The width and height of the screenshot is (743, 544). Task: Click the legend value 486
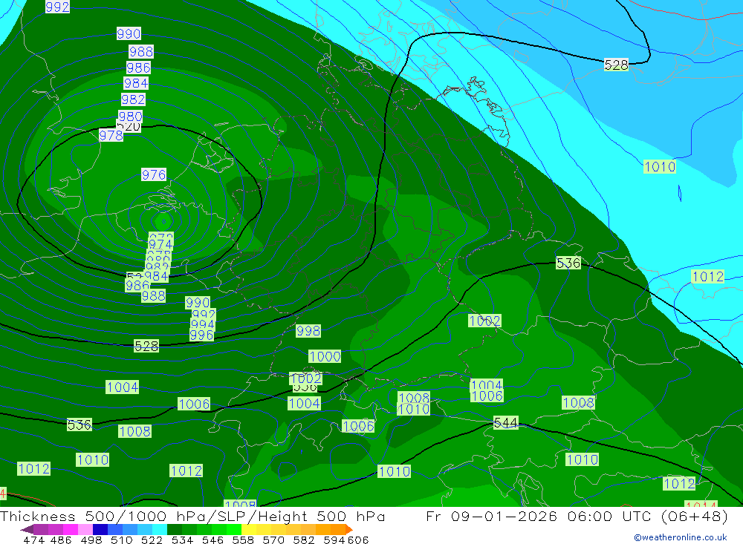(x=61, y=540)
